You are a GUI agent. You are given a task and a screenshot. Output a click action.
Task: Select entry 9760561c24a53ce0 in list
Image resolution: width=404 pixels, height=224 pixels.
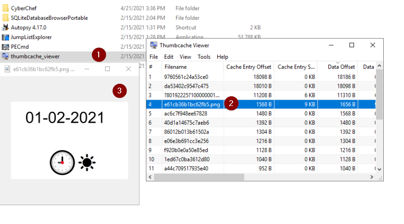[x=186, y=77]
